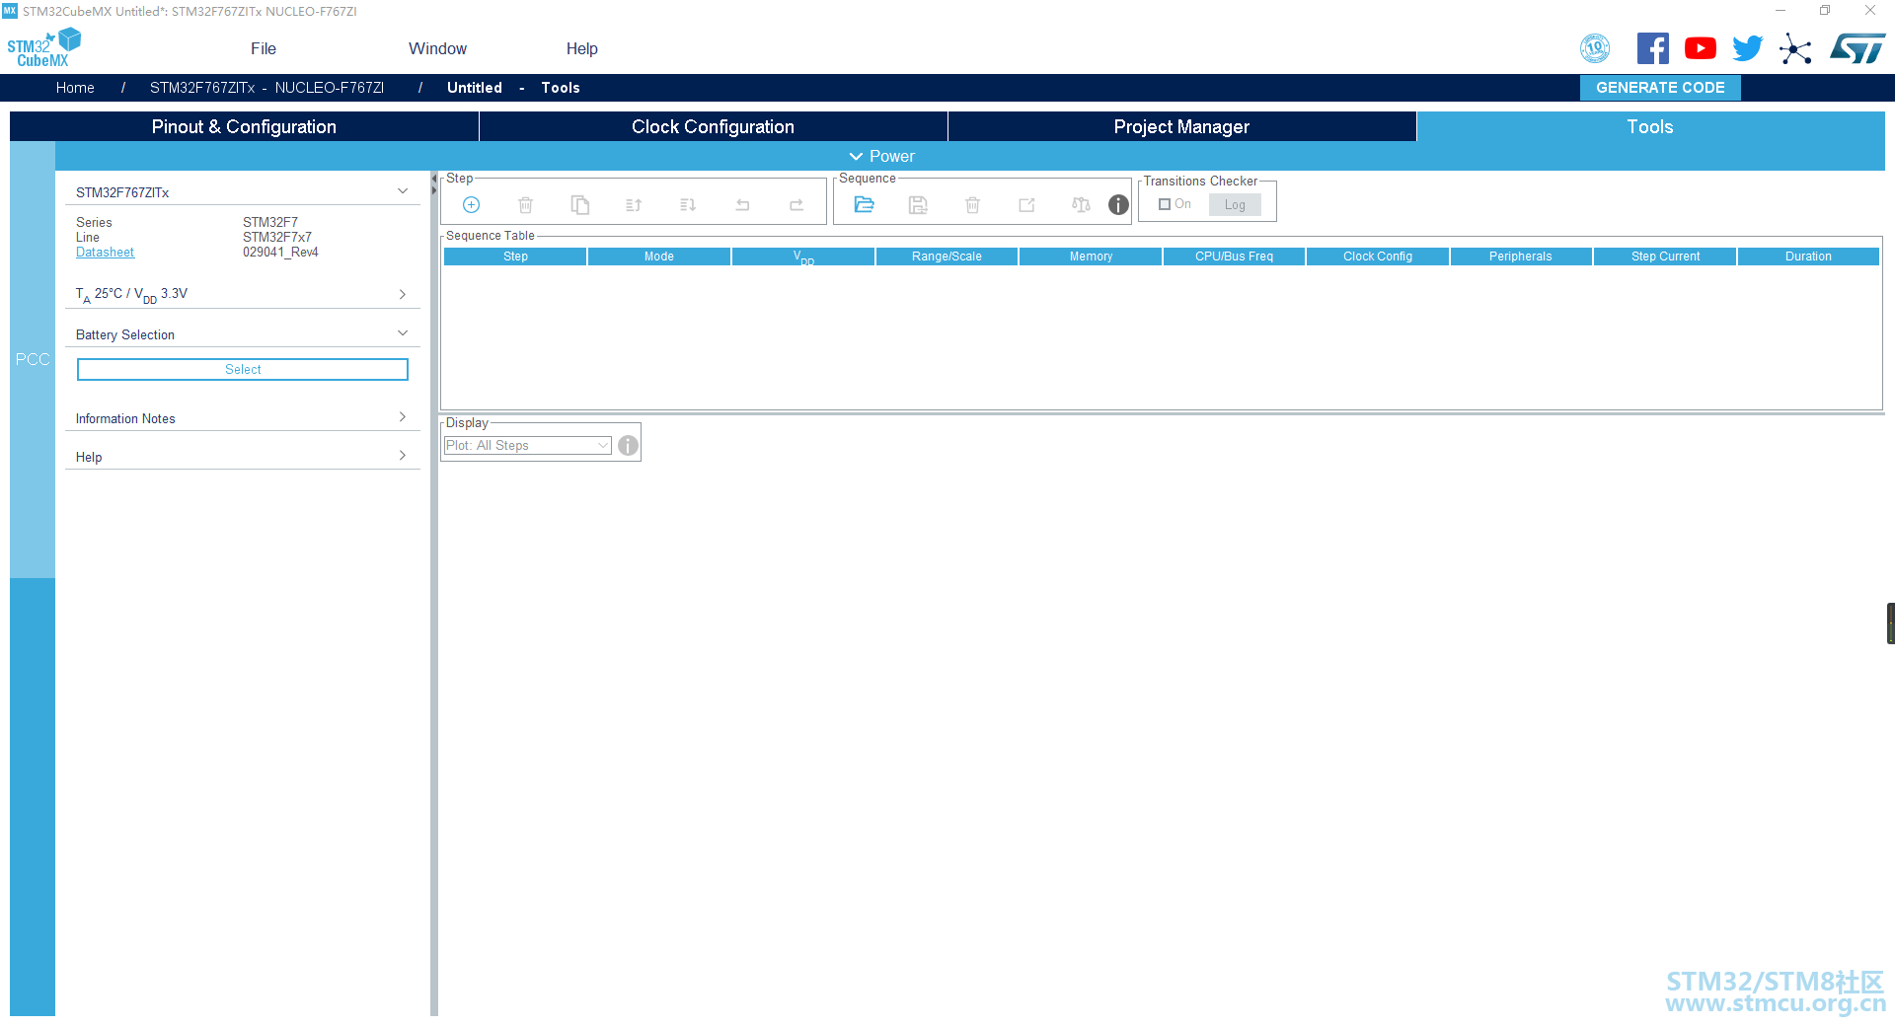Click the Clock Config column header
This screenshot has height=1026, width=1895.
[x=1378, y=256]
